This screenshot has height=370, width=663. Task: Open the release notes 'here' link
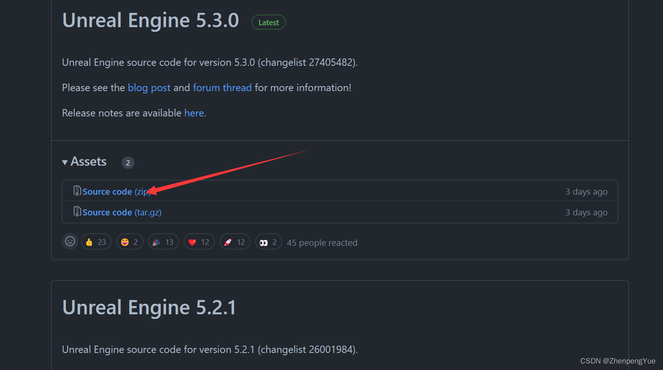click(x=194, y=113)
